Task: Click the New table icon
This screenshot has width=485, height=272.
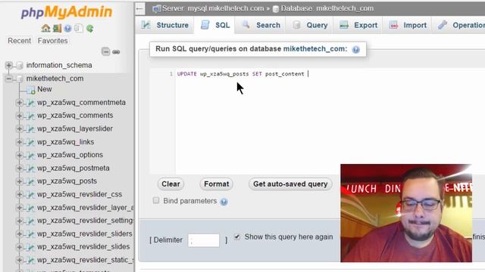Action: pyautogui.click(x=30, y=90)
